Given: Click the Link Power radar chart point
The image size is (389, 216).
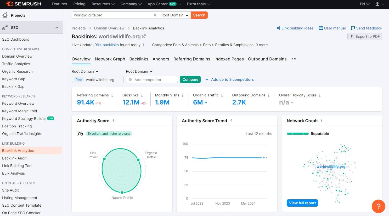Looking at the screenshot, I should click(x=104, y=159).
